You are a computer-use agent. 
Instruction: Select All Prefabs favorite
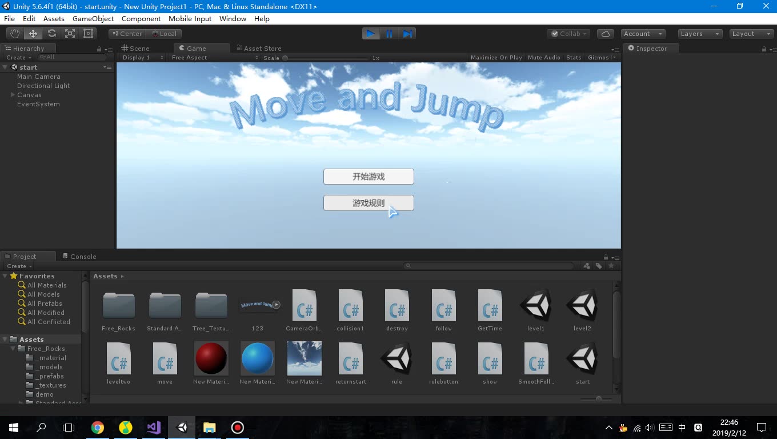45,304
